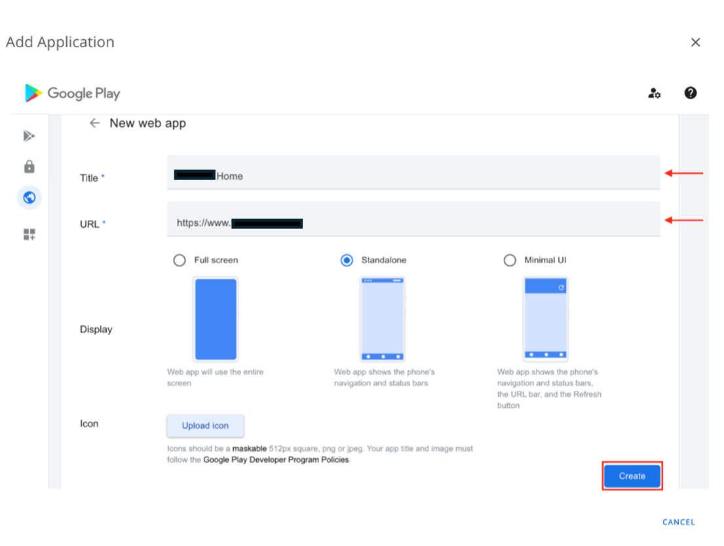
Task: Cancel adding the application
Action: tap(678, 522)
